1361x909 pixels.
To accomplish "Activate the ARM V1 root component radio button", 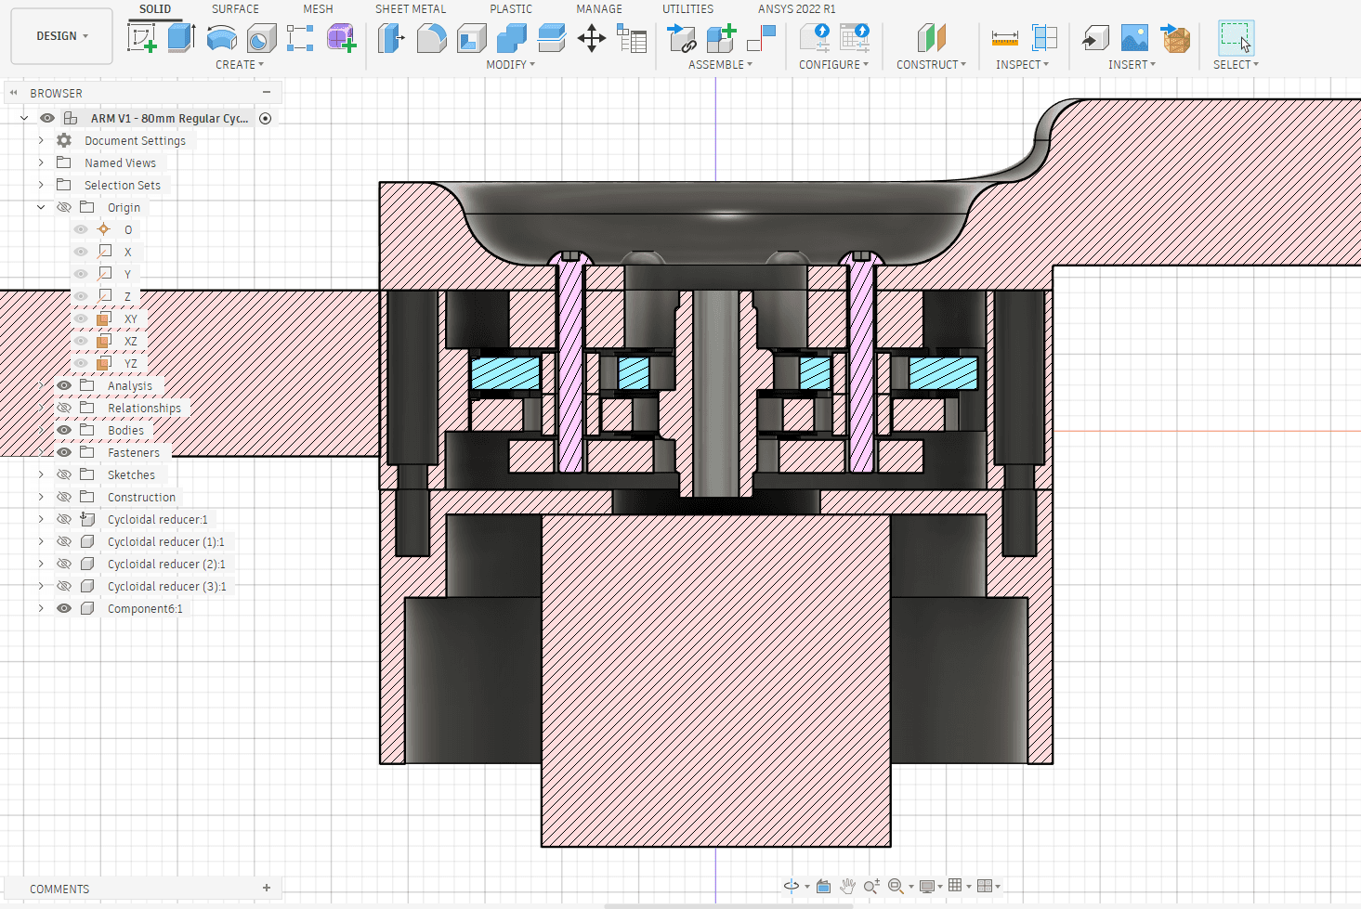I will tap(266, 118).
